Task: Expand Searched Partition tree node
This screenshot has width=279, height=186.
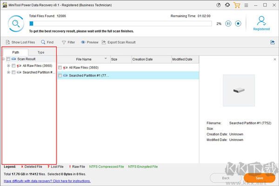Action: (x=8, y=72)
